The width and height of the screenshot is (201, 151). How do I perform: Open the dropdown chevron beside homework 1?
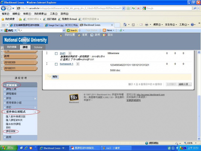click(x=78, y=64)
